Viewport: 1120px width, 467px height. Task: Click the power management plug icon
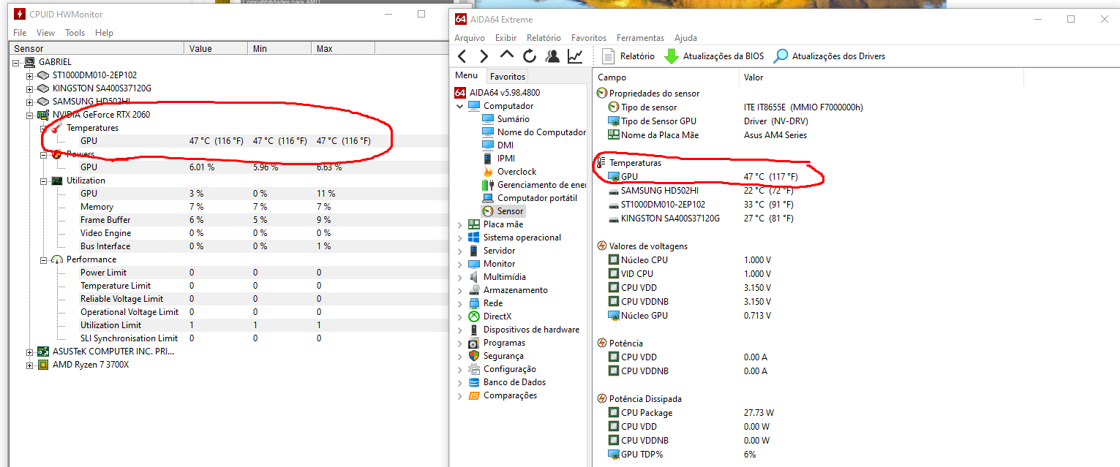coord(488,185)
